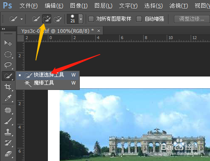Enable 对所有图层取样 checkbox
Screen dimensions: 210x161
91,19
